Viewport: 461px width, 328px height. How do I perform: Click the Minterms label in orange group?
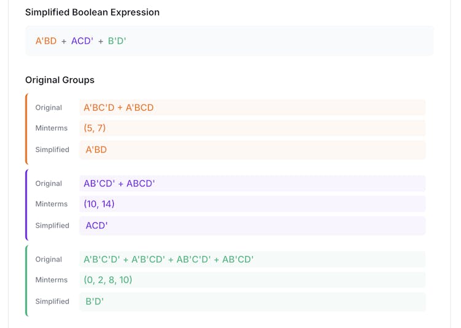[x=52, y=128]
